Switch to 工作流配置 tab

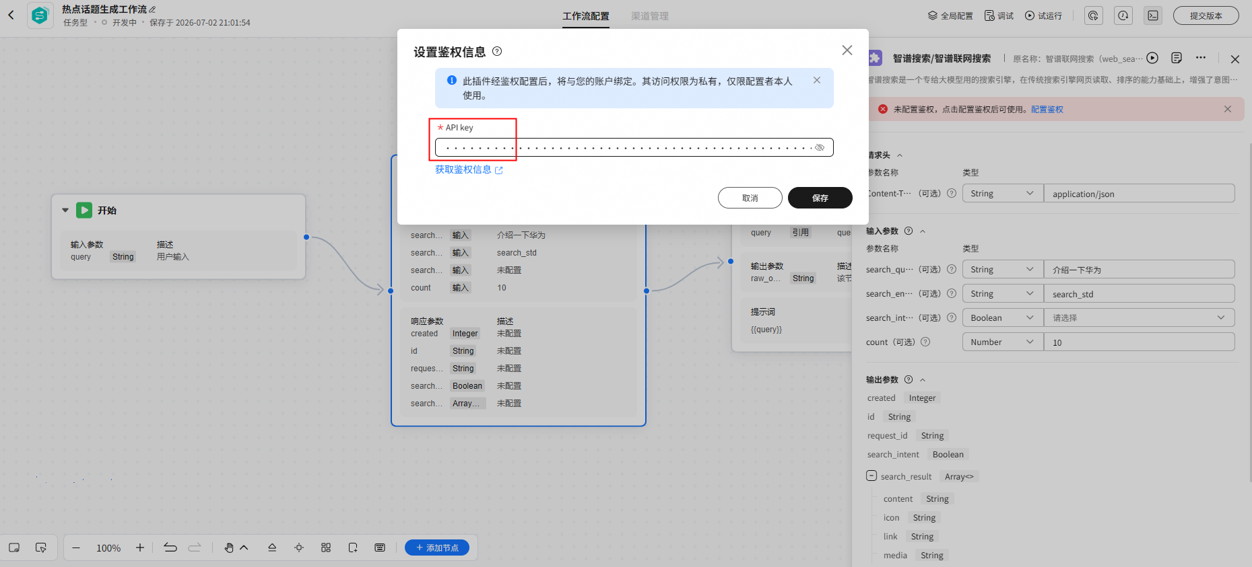pyautogui.click(x=586, y=16)
